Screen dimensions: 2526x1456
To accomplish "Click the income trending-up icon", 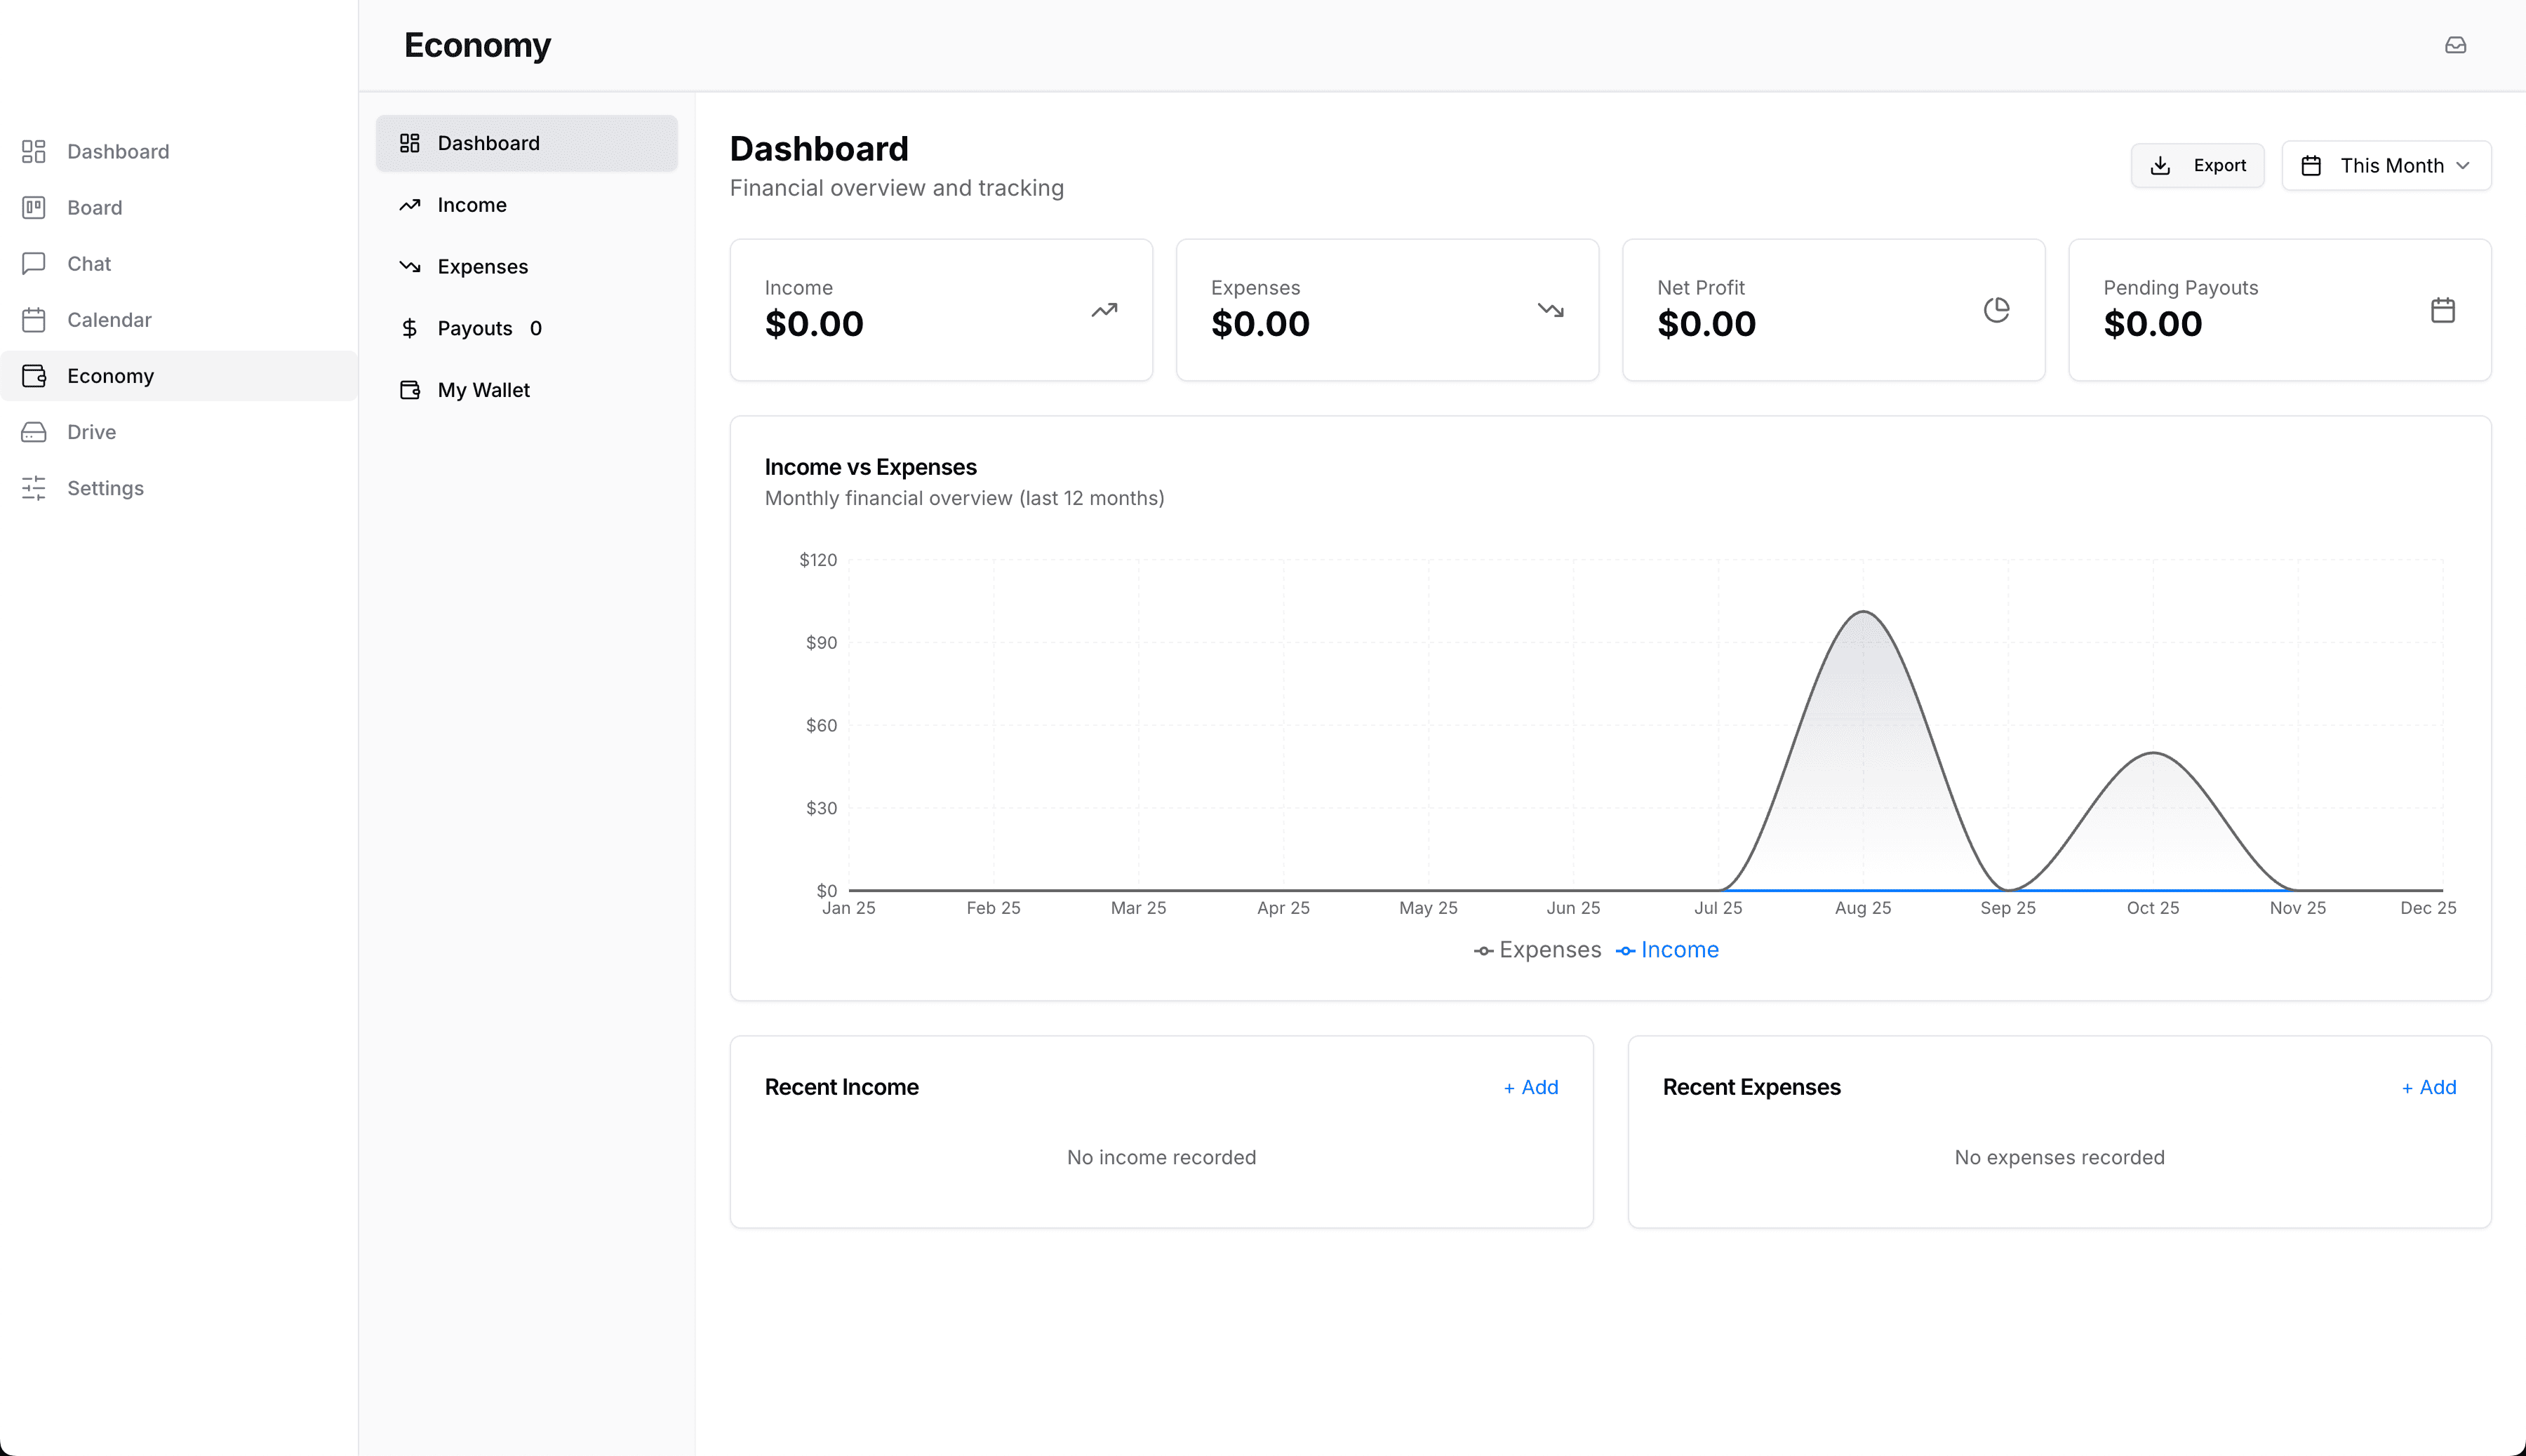I will pos(1104,310).
